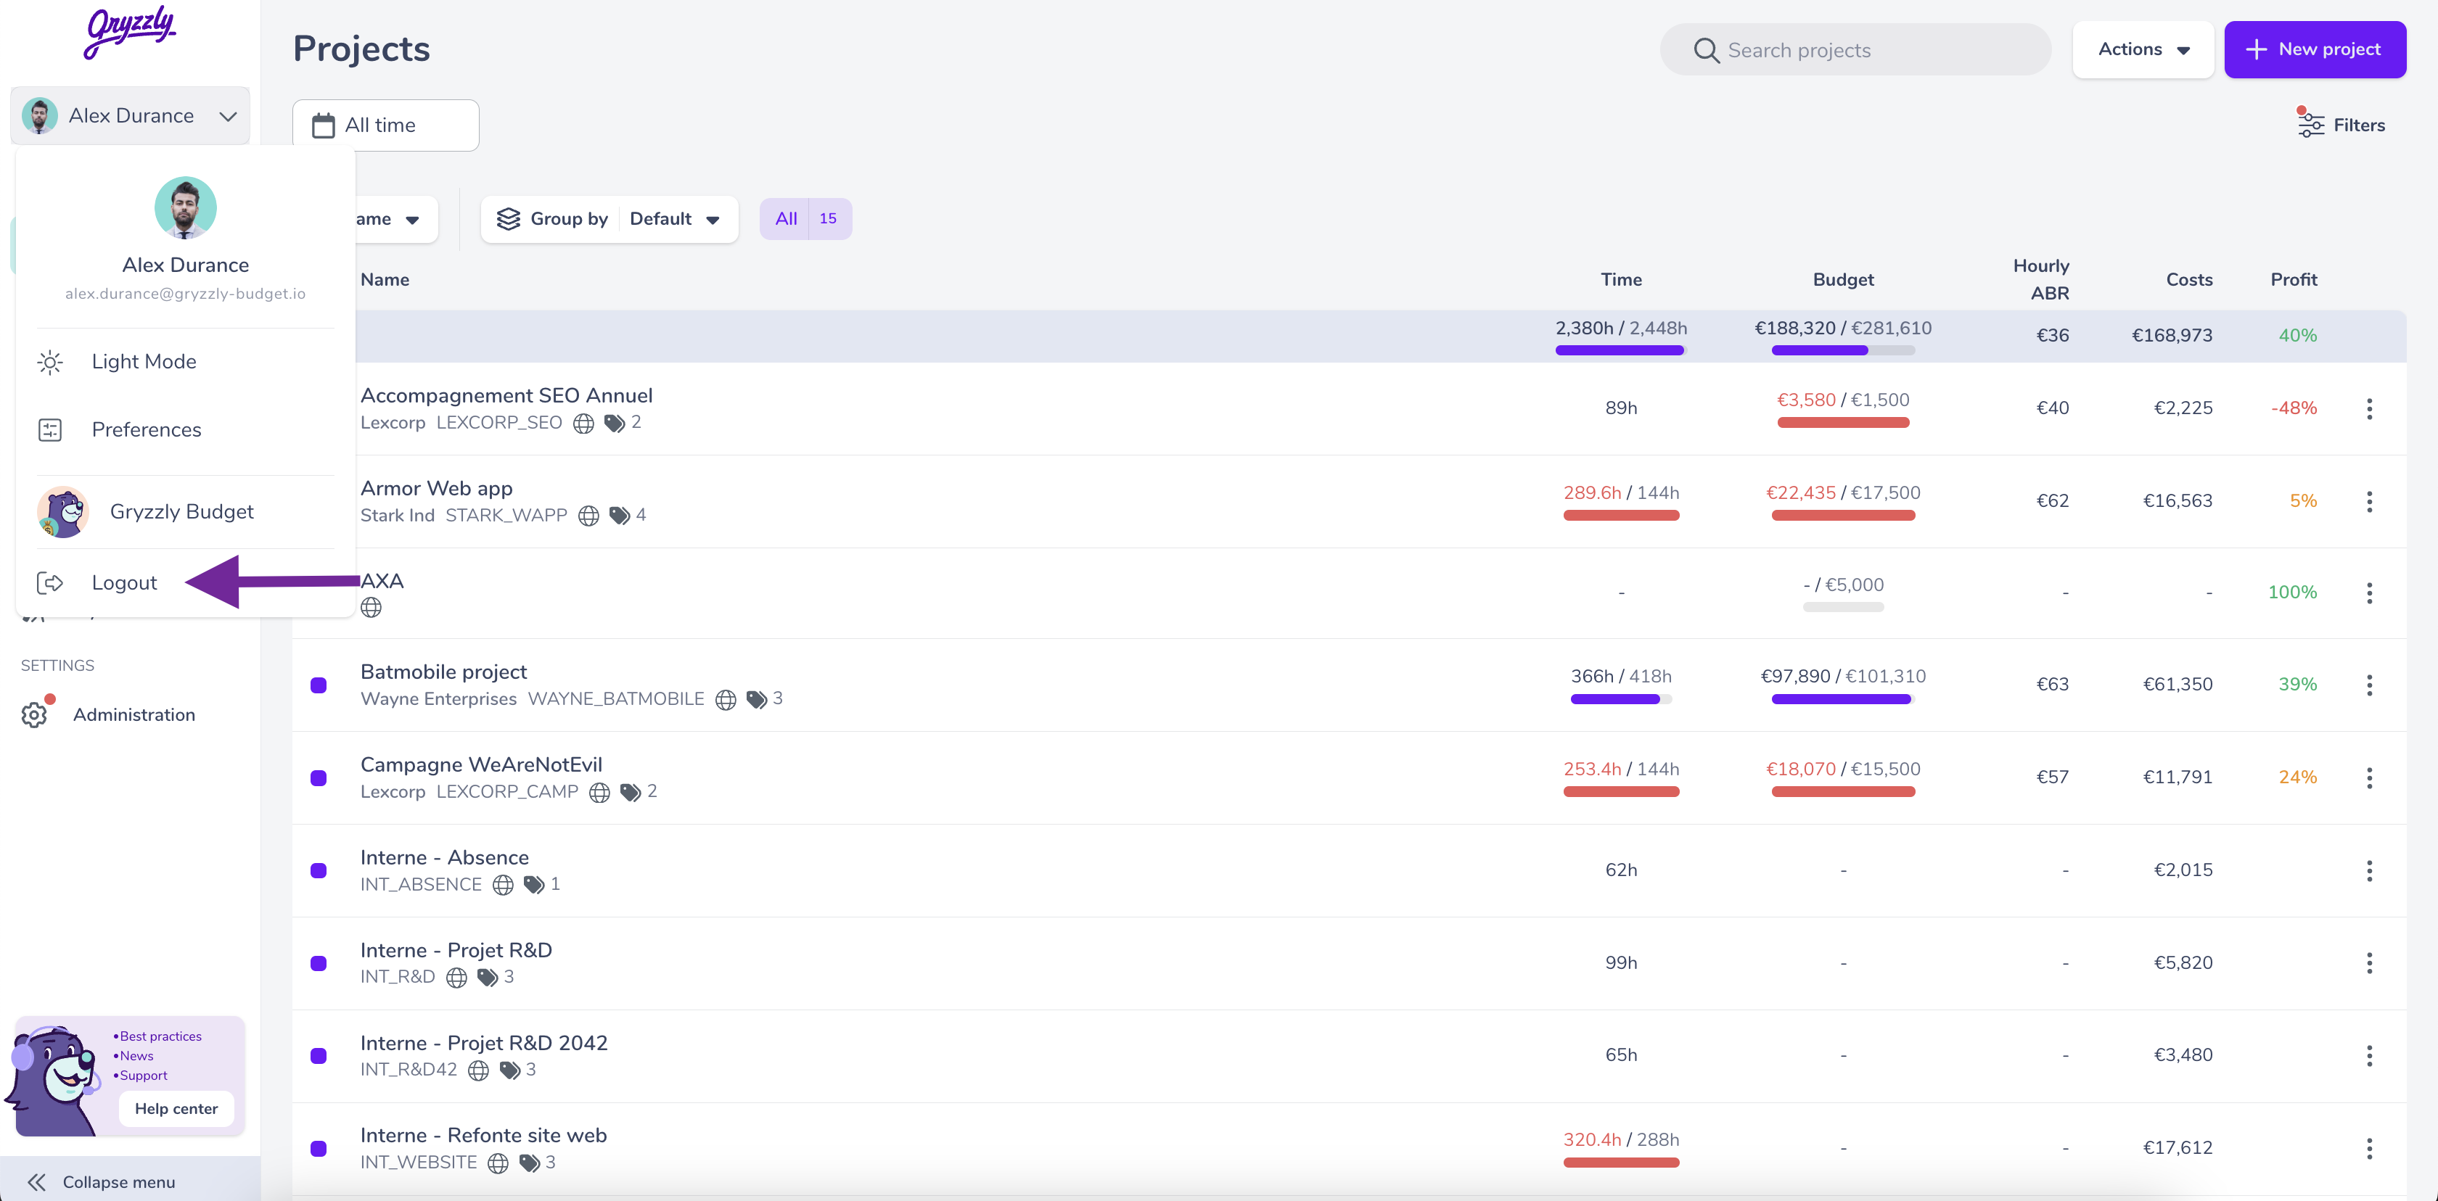Click globe icon on Armor Web app row
Viewport: 2438px width, 1201px height.
(x=588, y=516)
